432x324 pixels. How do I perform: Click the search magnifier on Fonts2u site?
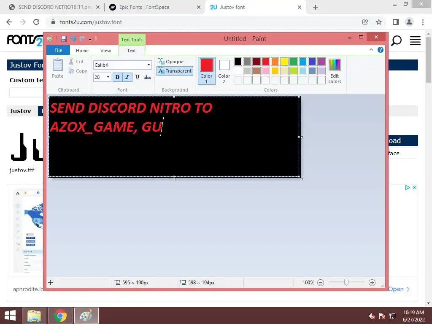396,41
